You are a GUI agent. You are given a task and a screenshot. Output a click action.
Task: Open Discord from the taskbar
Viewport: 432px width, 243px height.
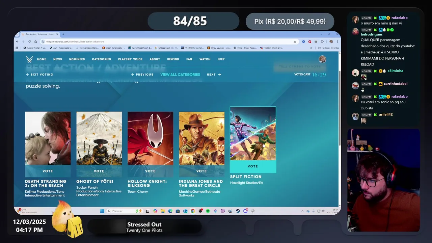(245, 211)
